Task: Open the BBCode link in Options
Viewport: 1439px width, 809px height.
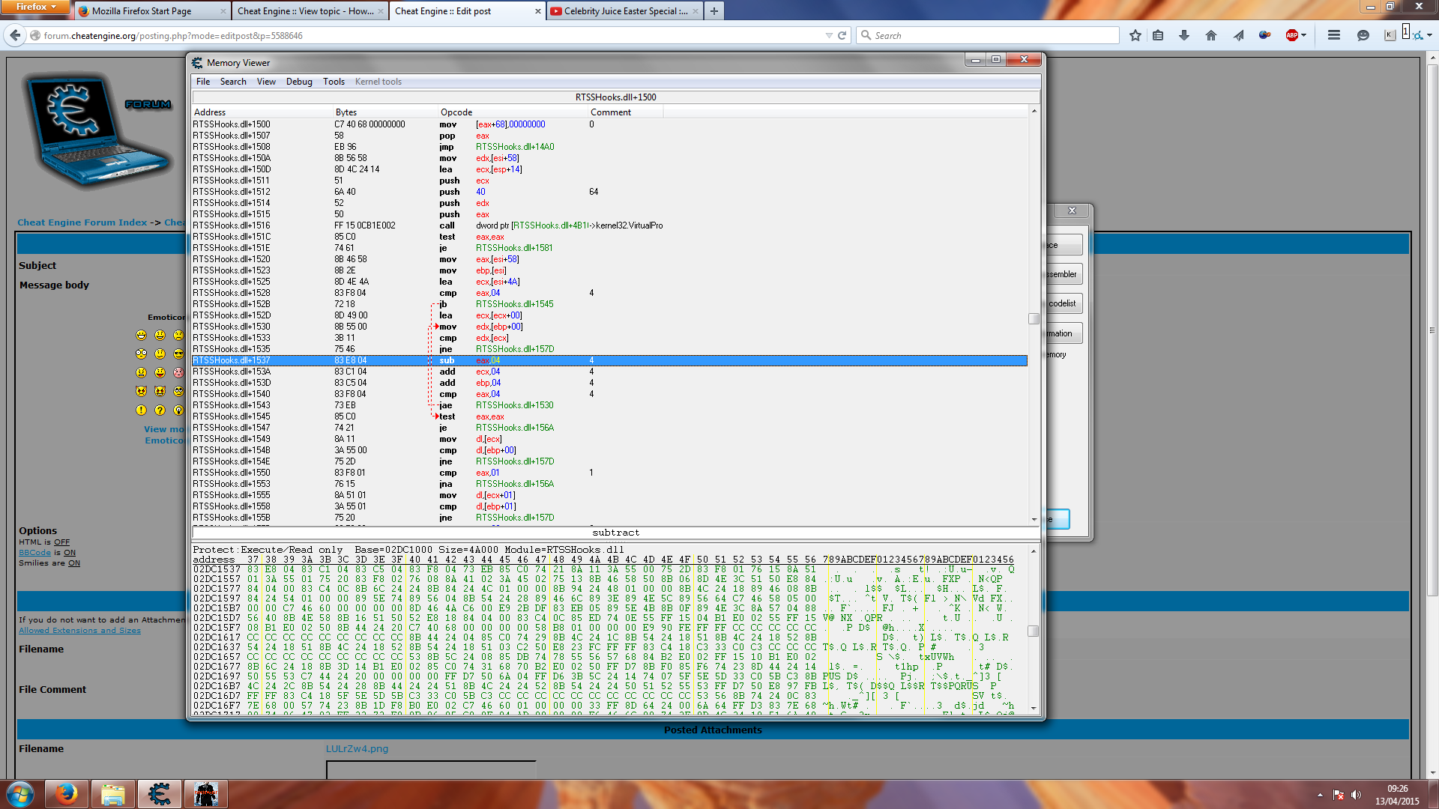Action: click(34, 553)
